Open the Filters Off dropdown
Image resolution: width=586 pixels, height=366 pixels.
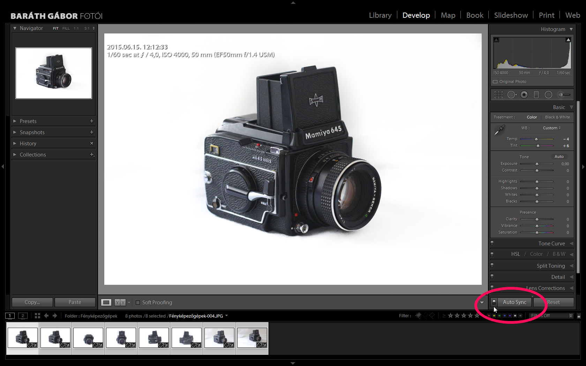pyautogui.click(x=551, y=316)
